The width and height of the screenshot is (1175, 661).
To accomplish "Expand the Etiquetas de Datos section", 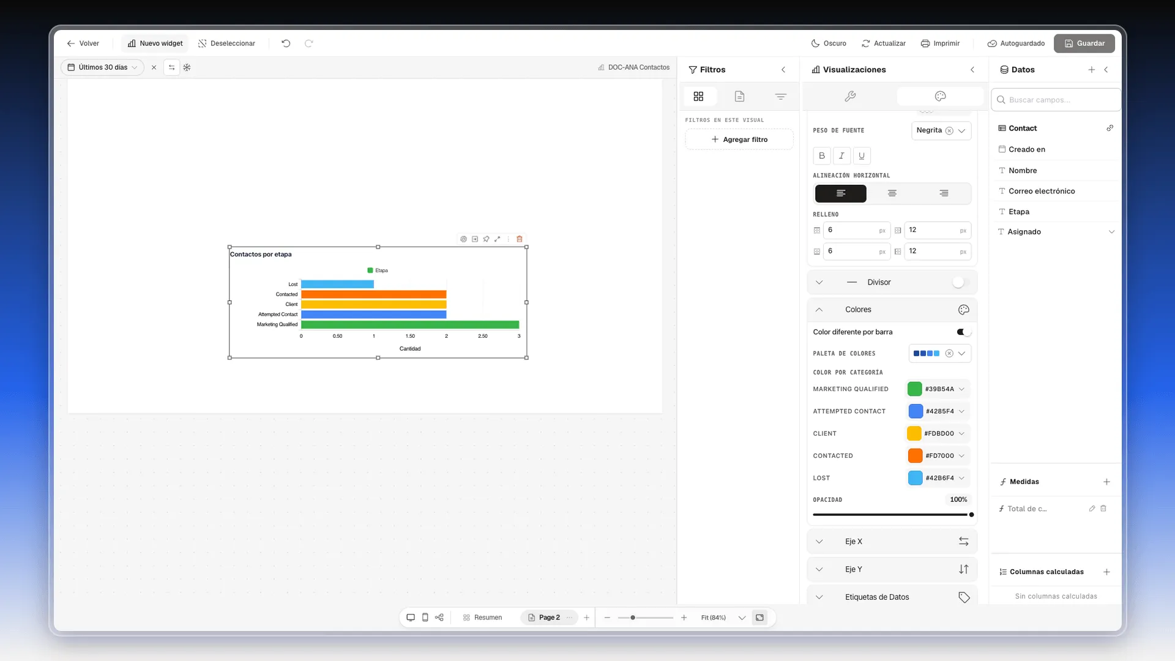I will pos(819,597).
